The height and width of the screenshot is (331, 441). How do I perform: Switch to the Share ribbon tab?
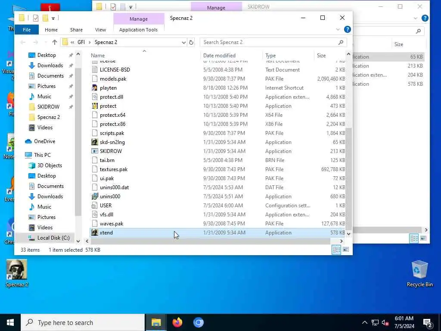pyautogui.click(x=76, y=30)
